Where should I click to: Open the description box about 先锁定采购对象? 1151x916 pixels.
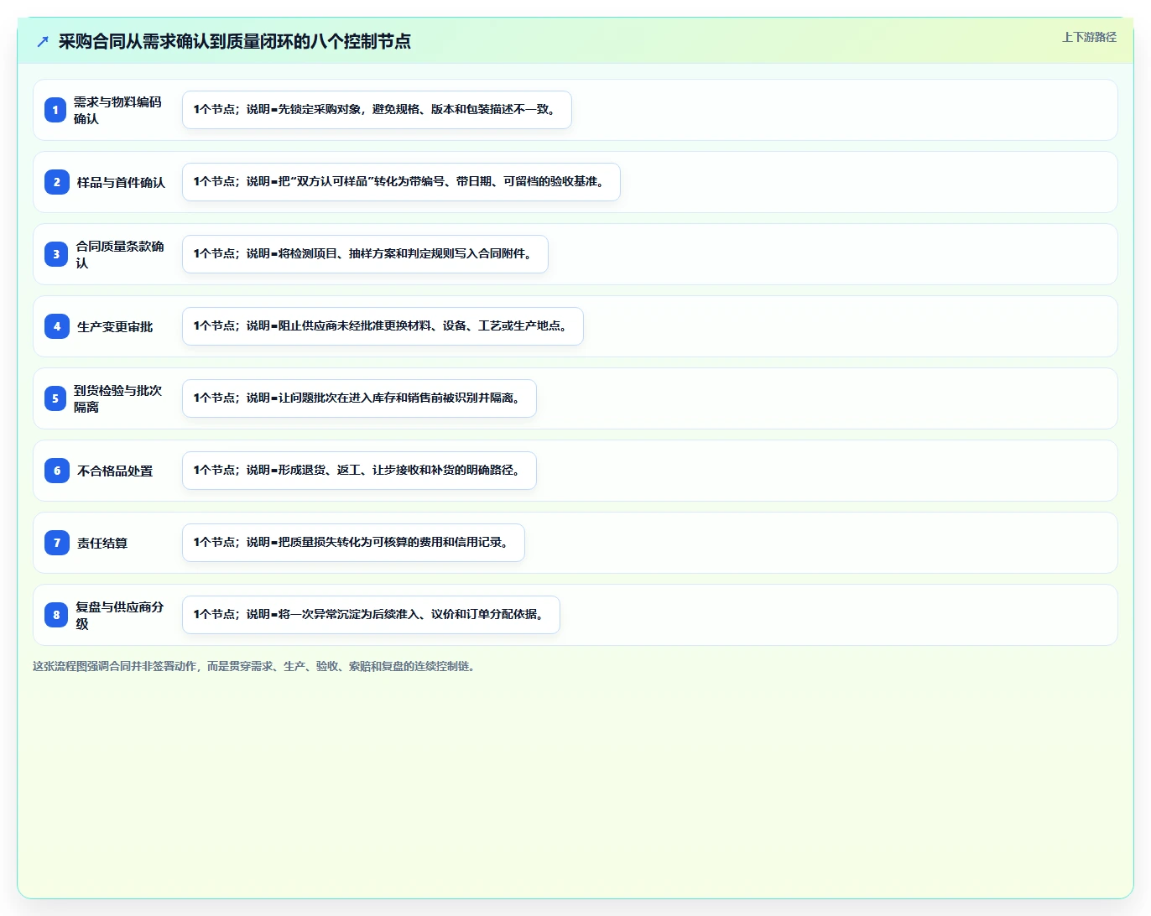pyautogui.click(x=377, y=110)
